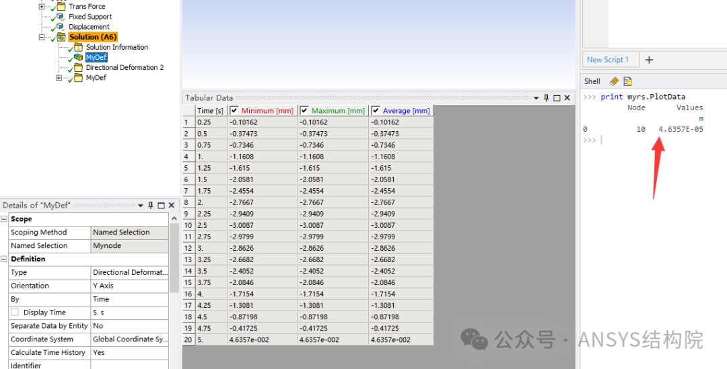Expand the Trans Force tree node
This screenshot has width=727, height=369.
click(42, 7)
